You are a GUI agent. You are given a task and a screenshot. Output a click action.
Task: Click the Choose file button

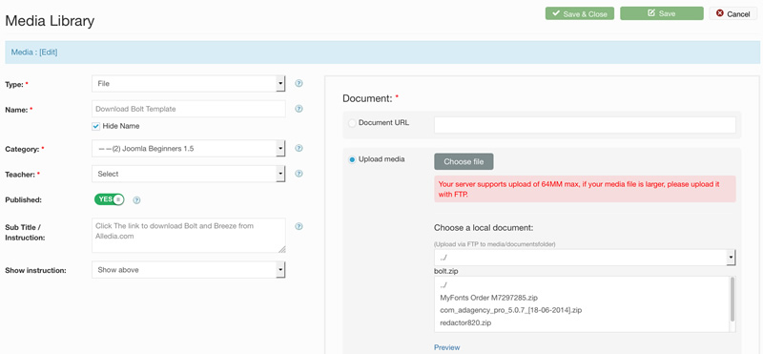(x=464, y=161)
